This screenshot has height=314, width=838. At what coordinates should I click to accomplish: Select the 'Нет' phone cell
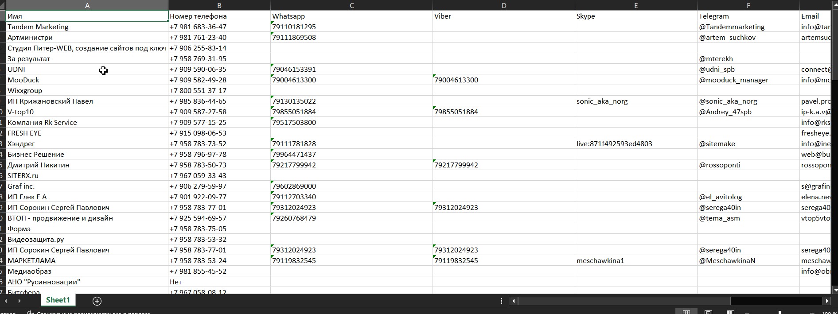pos(219,282)
